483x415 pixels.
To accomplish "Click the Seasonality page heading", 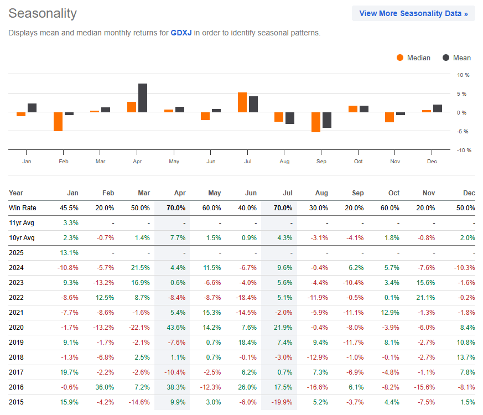I will (42, 13).
